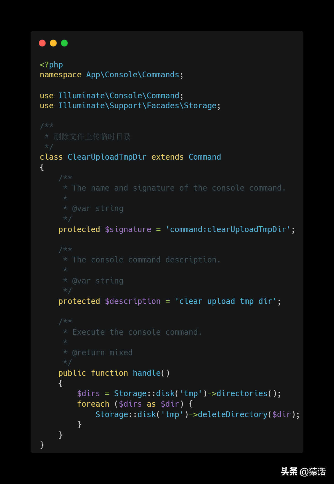Click the yellow minimize dot
This screenshot has width=334, height=484.
click(53, 43)
